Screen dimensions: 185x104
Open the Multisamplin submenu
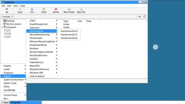42,38
